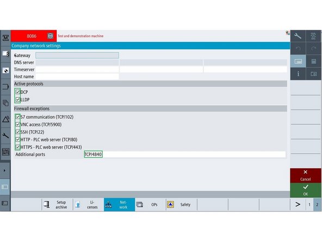Click the second DNS server field
The image size is (322, 242).
click(161, 62)
